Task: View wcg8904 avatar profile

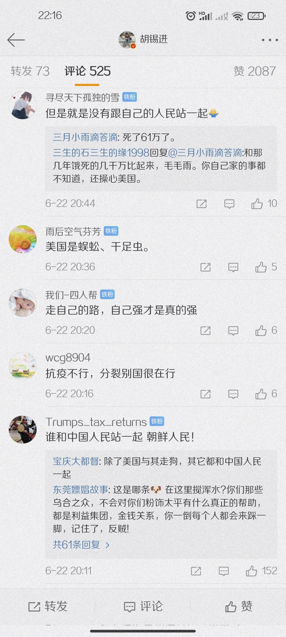Action: click(23, 366)
